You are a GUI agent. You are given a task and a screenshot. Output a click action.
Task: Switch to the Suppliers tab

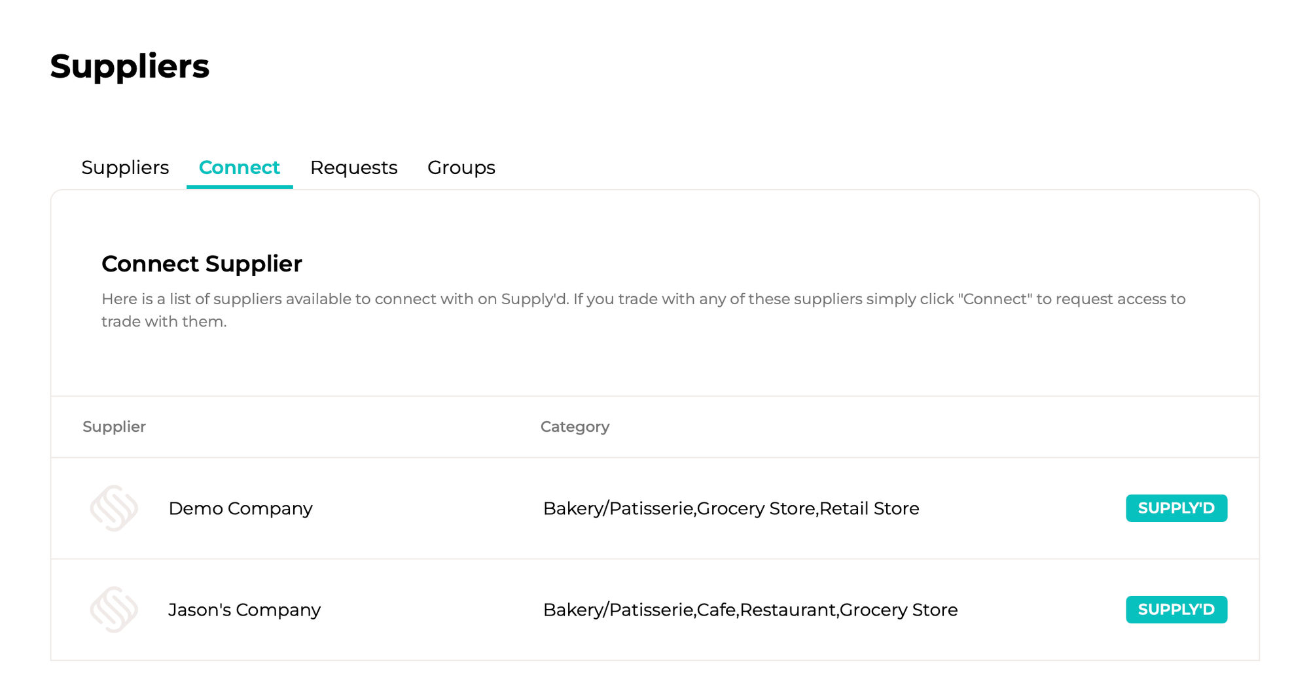(x=125, y=167)
